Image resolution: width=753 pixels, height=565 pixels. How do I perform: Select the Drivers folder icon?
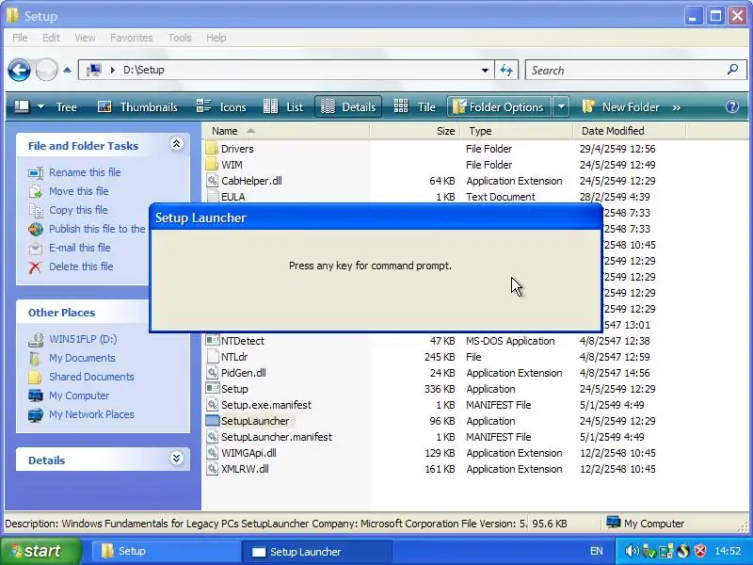coord(213,149)
